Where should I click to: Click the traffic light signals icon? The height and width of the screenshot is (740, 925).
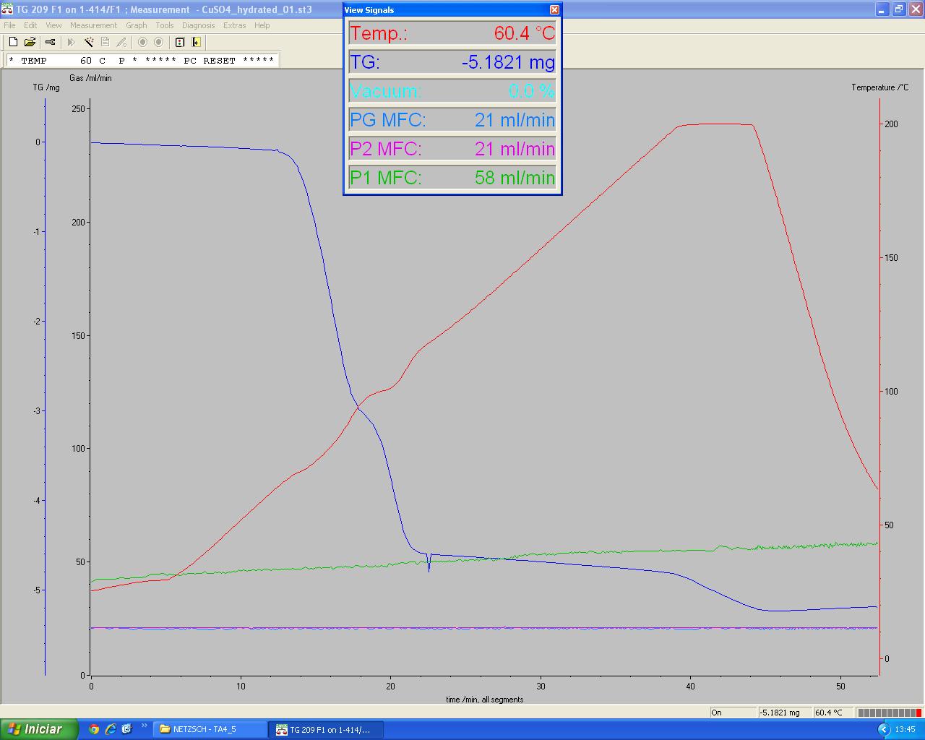180,42
